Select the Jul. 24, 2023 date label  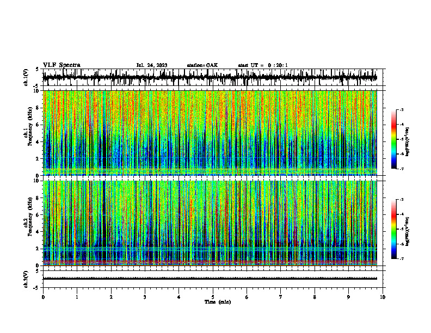tap(152, 65)
